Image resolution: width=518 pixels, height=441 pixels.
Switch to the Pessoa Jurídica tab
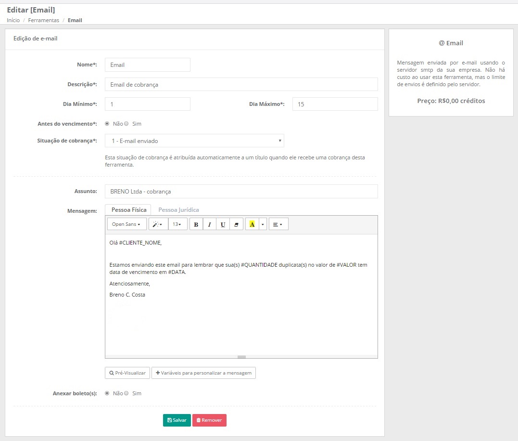[x=178, y=210]
